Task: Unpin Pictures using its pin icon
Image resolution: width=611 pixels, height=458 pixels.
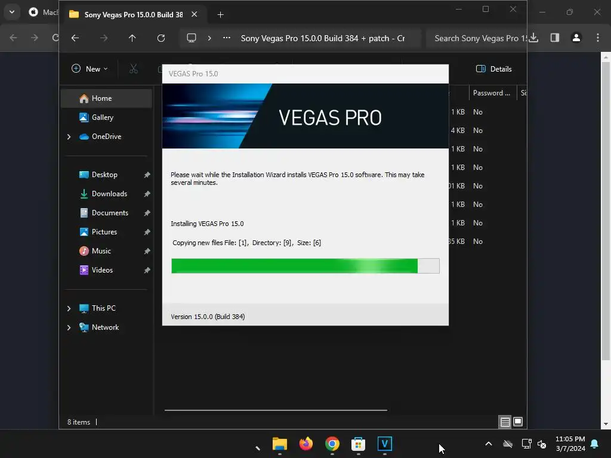Action: coord(147,232)
